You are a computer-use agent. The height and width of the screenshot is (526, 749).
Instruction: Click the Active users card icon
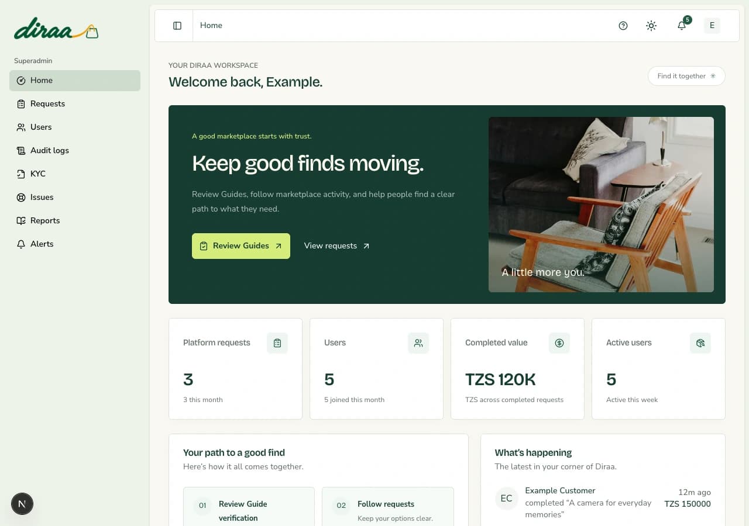click(700, 343)
